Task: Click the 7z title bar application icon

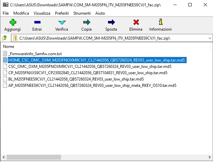Action: pyautogui.click(x=5, y=5)
